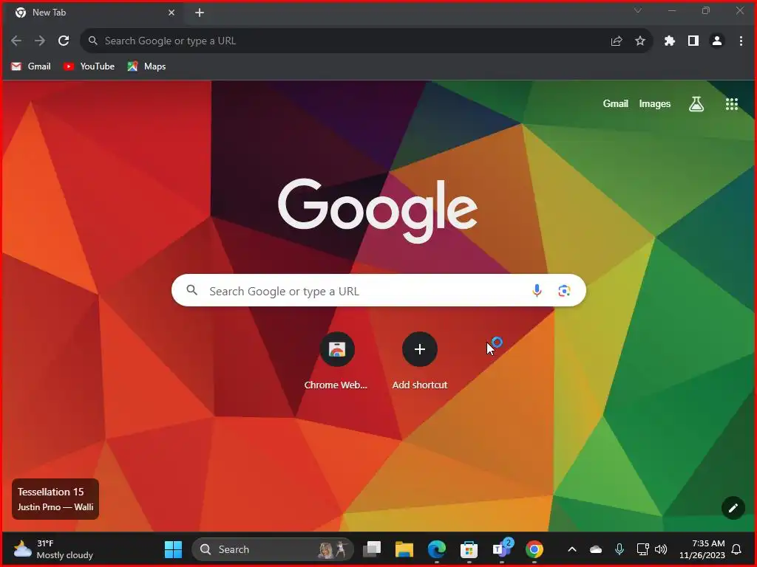The image size is (757, 567).
Task: Open the notification bell
Action: (x=737, y=549)
